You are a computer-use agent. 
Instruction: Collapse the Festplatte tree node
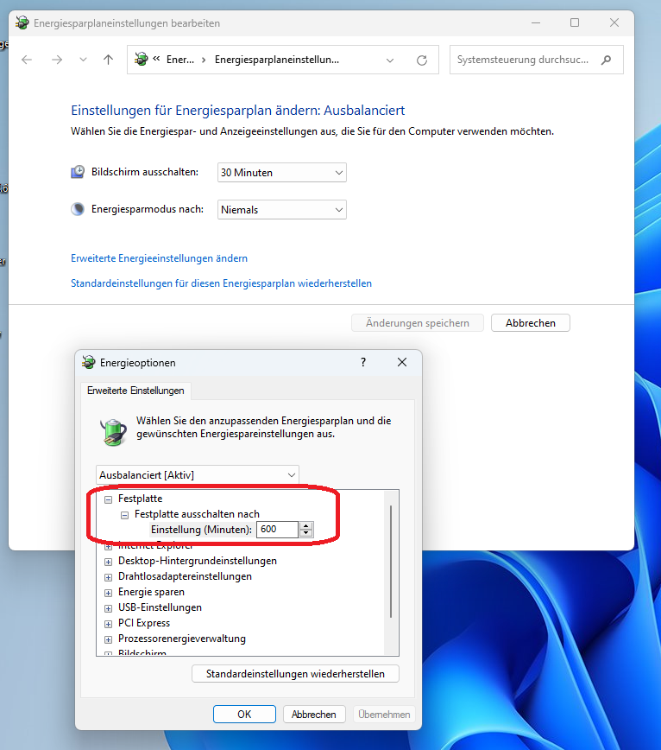(x=109, y=499)
